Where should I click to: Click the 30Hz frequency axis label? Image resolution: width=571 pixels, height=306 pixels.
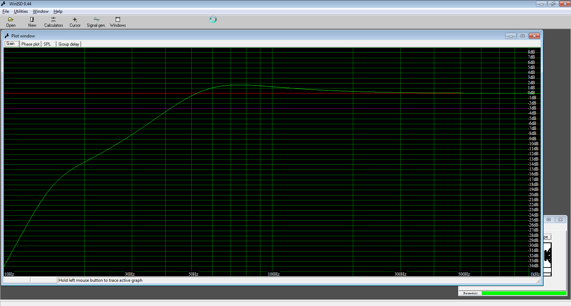(130, 274)
